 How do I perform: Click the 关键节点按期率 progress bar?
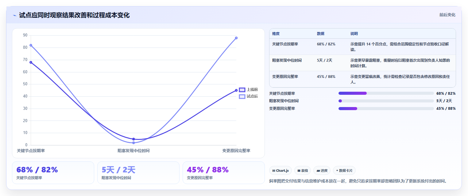386,93
